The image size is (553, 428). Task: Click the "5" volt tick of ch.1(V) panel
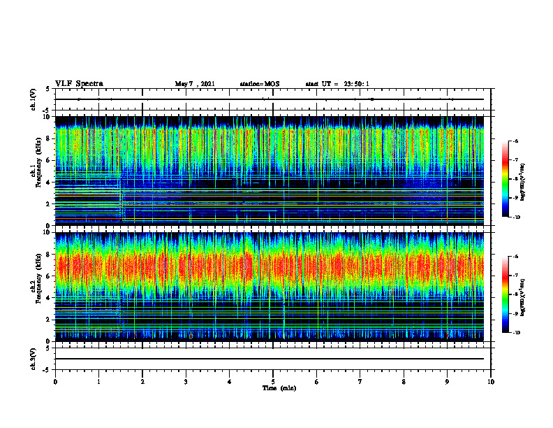tap(48, 89)
